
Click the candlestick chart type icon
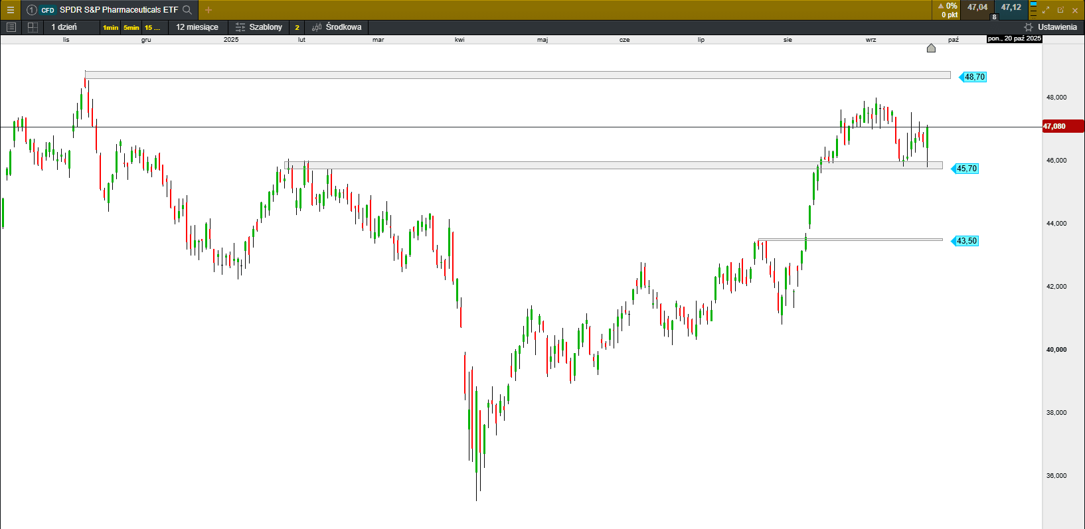pyautogui.click(x=317, y=27)
